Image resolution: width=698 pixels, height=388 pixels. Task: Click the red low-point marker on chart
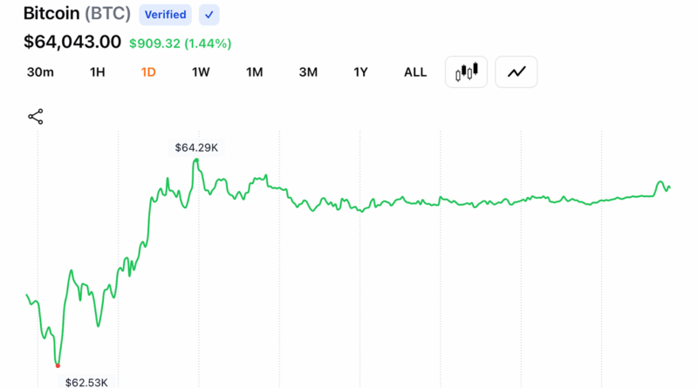point(58,365)
